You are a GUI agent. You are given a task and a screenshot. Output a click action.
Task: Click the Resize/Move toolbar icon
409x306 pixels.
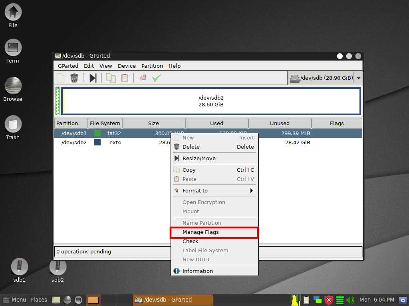click(x=93, y=78)
